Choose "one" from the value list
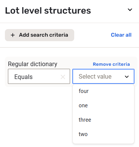139x147 pixels. coord(103,105)
